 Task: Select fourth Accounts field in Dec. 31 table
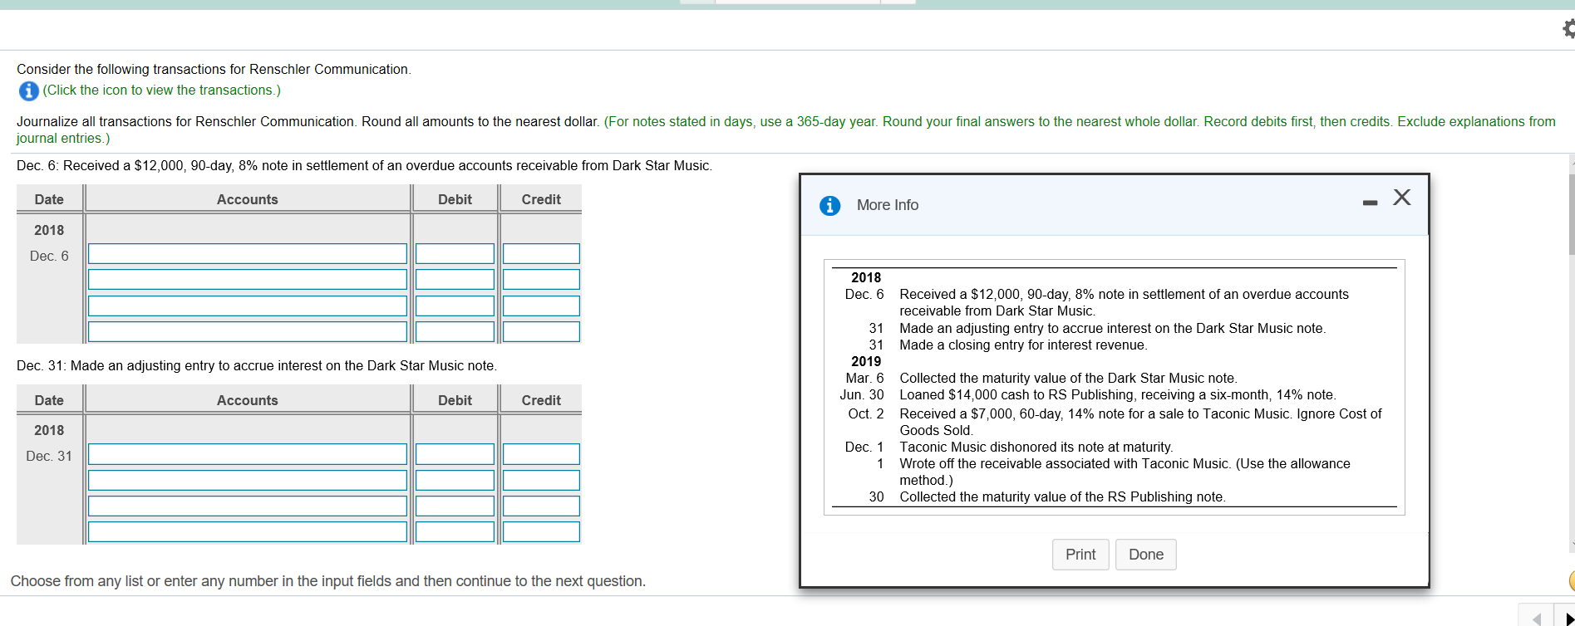(248, 531)
